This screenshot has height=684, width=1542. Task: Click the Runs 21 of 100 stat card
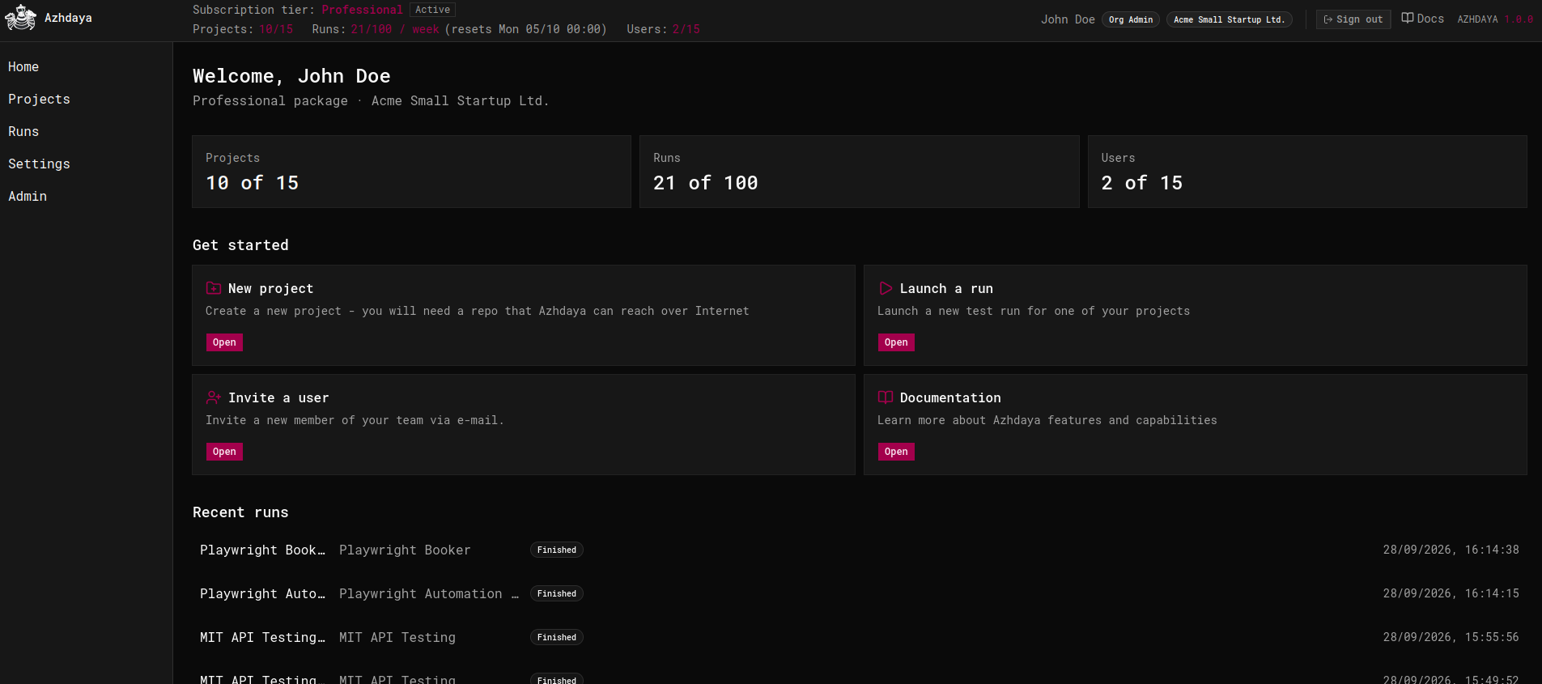859,172
